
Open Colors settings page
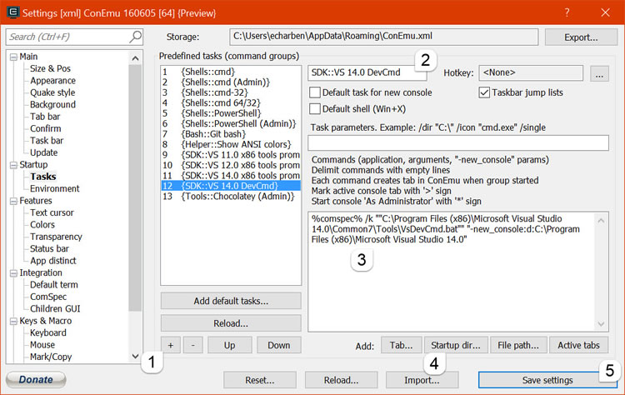[42, 225]
